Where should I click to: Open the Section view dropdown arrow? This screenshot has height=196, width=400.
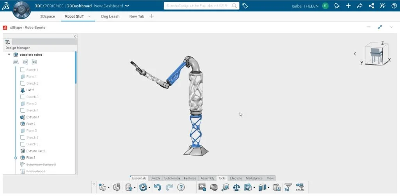pos(268,188)
